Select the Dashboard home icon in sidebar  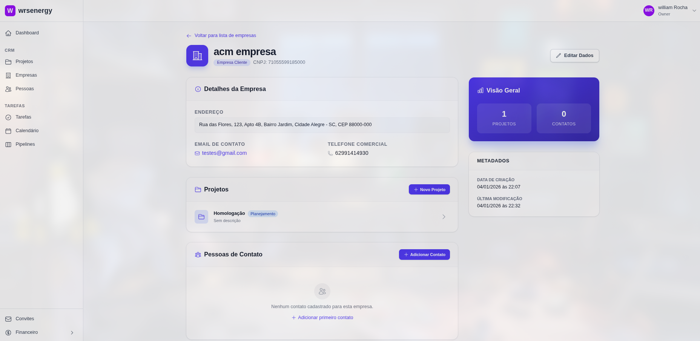click(8, 33)
